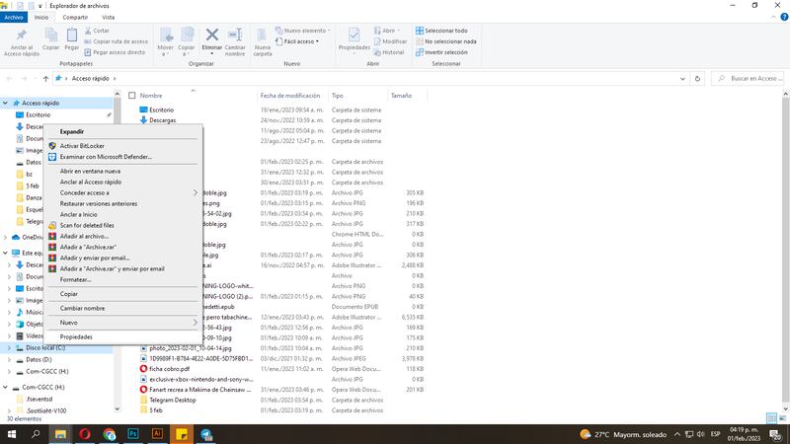Choose Activar BitLocker in context menu
Screen dimensions: 790x444
122,146
